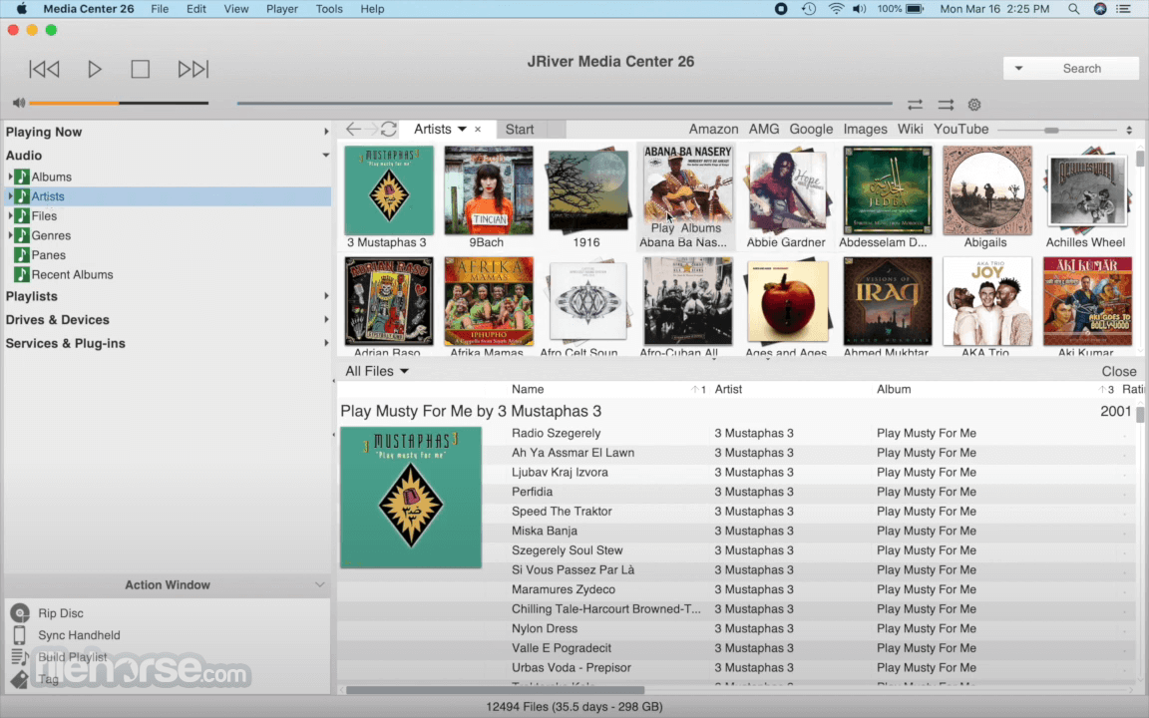The image size is (1149, 718).
Task: Collapse the Action Window panel
Action: [319, 584]
